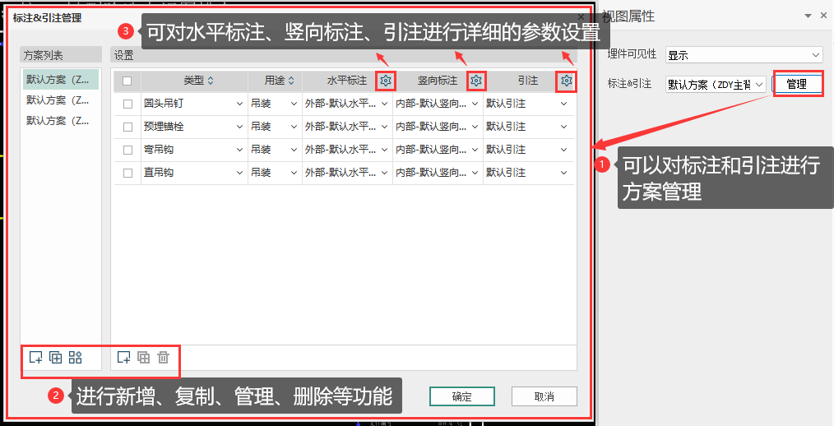Open leader (引注) settings gear

tap(567, 81)
